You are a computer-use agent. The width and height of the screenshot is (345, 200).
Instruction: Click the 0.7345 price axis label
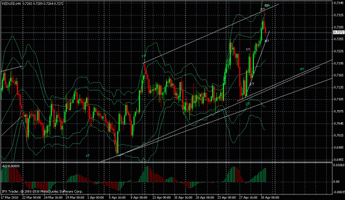(x=339, y=3)
